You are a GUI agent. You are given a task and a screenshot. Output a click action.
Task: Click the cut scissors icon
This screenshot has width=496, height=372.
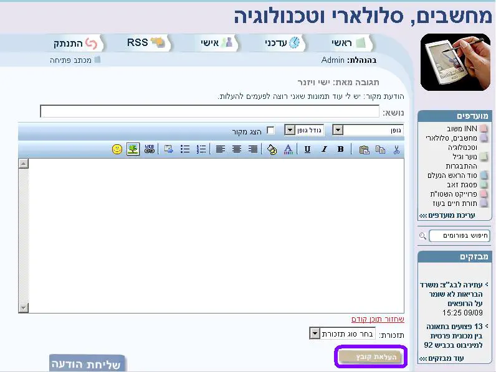(x=396, y=149)
